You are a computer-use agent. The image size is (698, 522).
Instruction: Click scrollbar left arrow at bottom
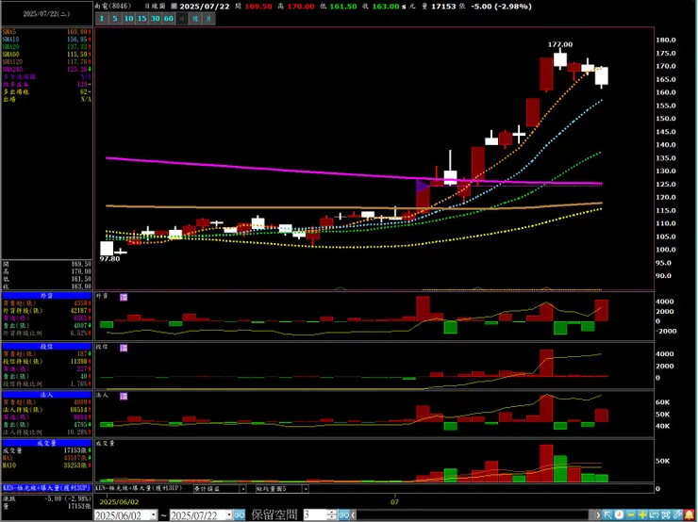pos(354,515)
